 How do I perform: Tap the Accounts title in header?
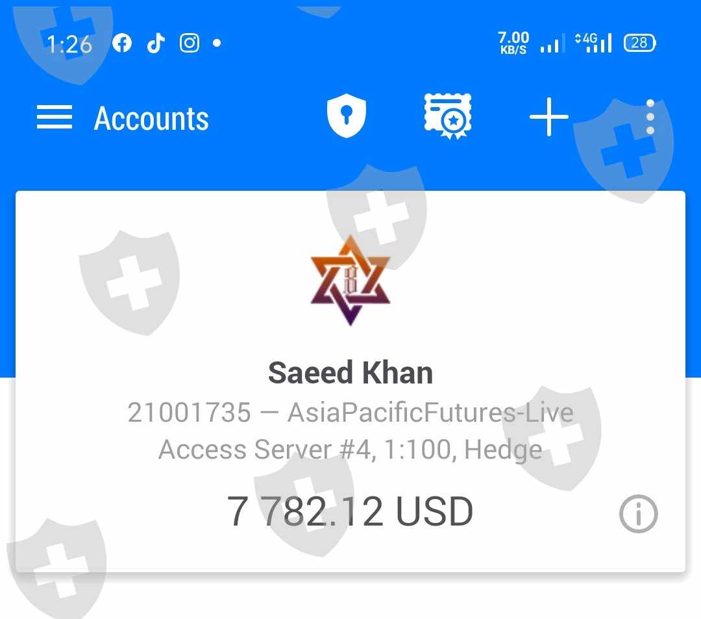[151, 119]
